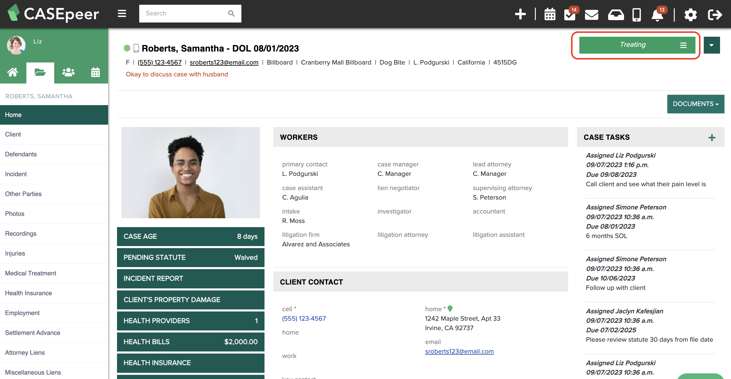Open the PENDING STATUTE tile
The height and width of the screenshot is (379, 731).
(x=190, y=257)
